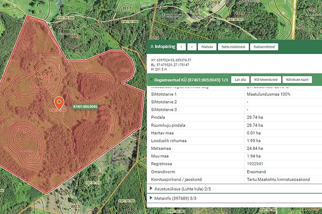Click the Lae alla button
This screenshot has height=214, width=322.
(240, 80)
